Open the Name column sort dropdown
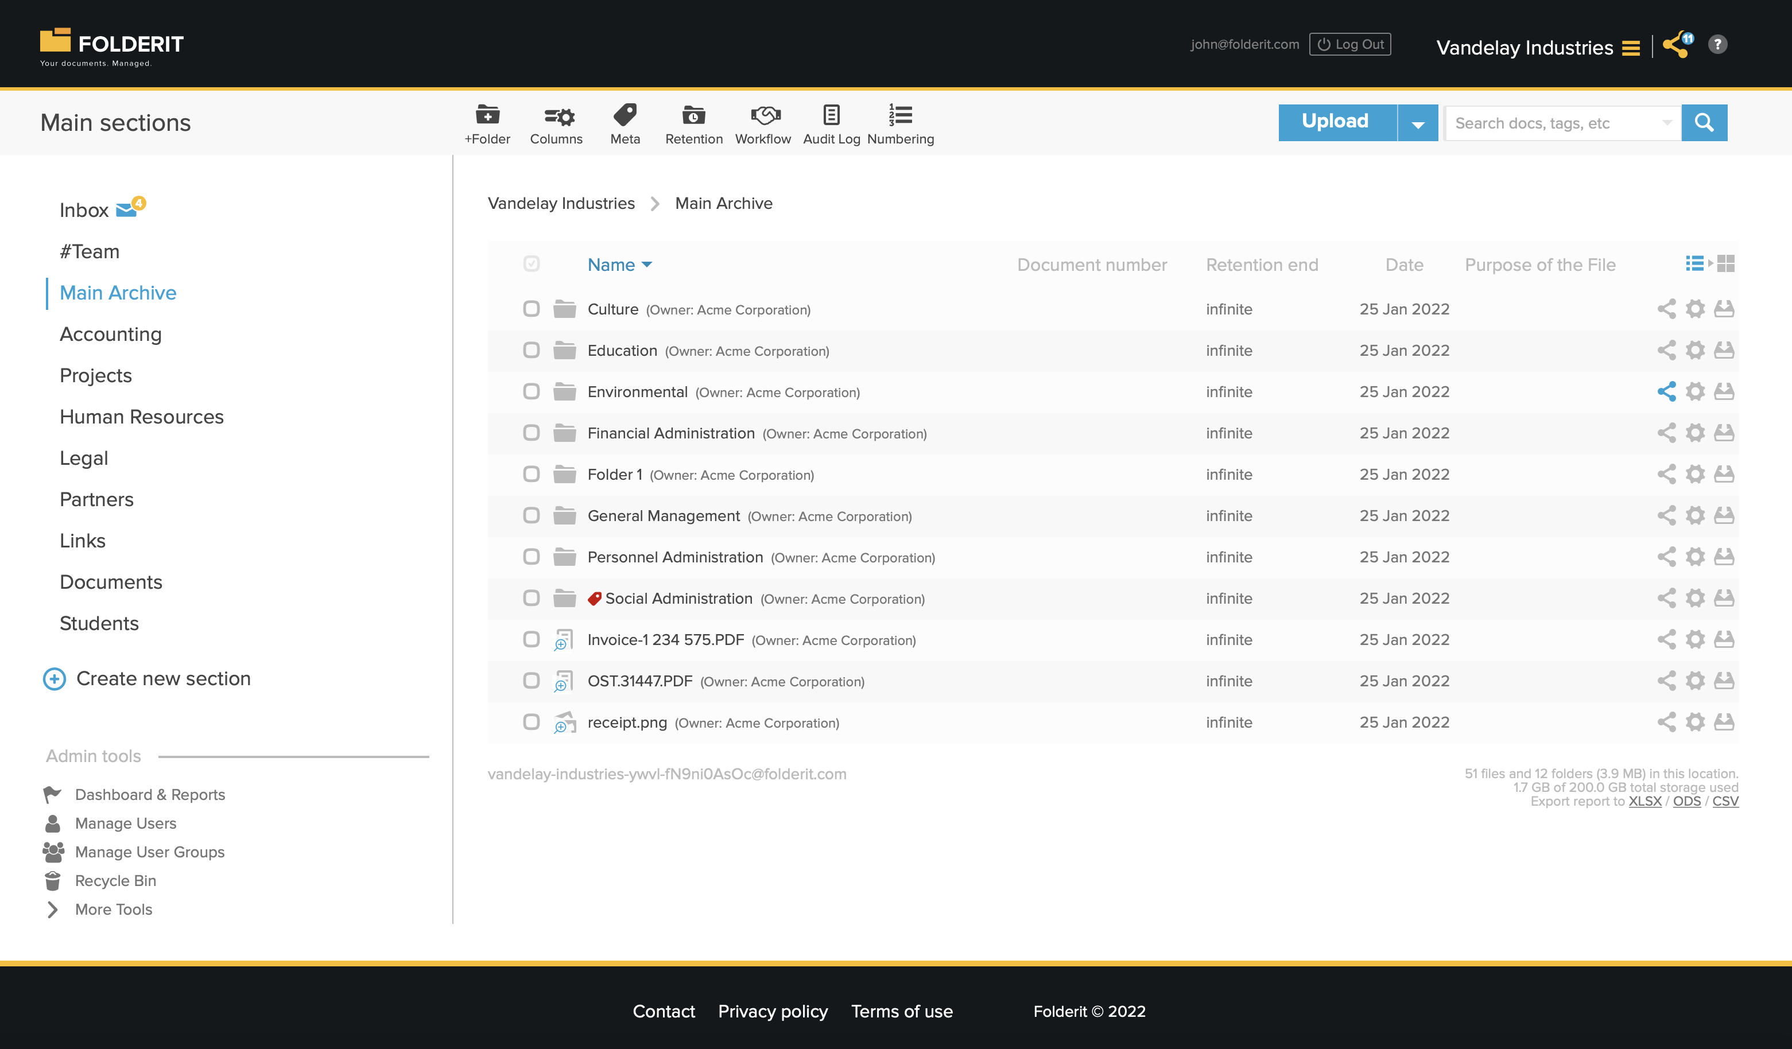Screen dimensions: 1792x1049 (648, 265)
